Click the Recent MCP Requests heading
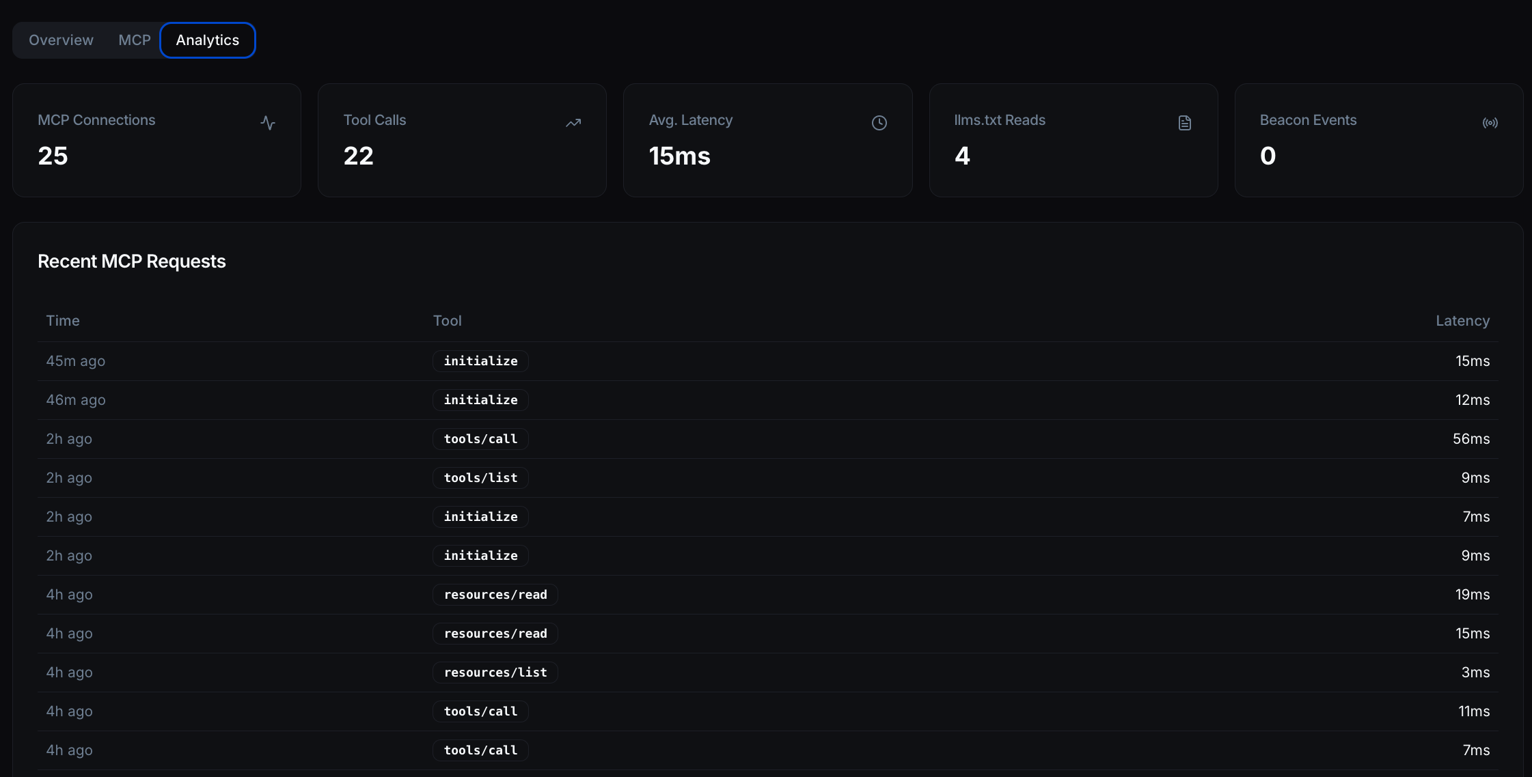 coord(132,261)
